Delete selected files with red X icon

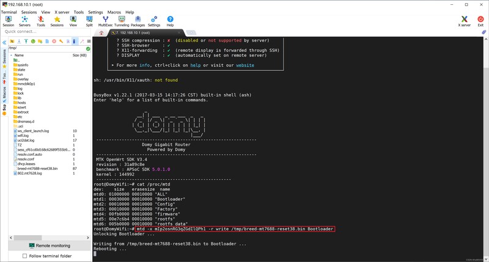[54, 41]
